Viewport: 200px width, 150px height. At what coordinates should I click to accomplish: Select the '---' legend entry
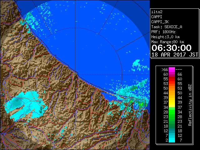[x=179, y=70]
